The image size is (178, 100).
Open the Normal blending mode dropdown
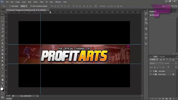[x=156, y=63]
